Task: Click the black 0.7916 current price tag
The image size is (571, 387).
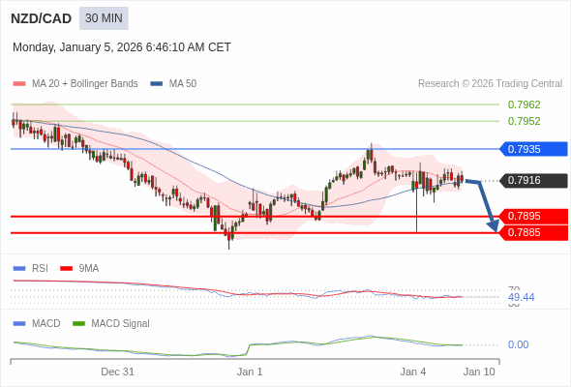Action: click(x=534, y=180)
